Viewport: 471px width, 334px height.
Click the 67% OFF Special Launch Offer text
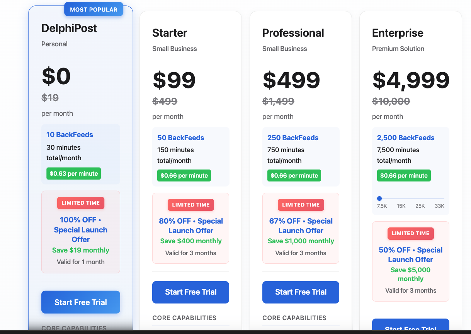[x=301, y=226]
